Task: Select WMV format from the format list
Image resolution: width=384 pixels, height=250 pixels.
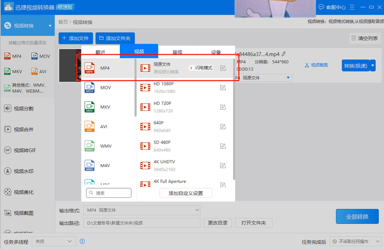Action: 105,146
